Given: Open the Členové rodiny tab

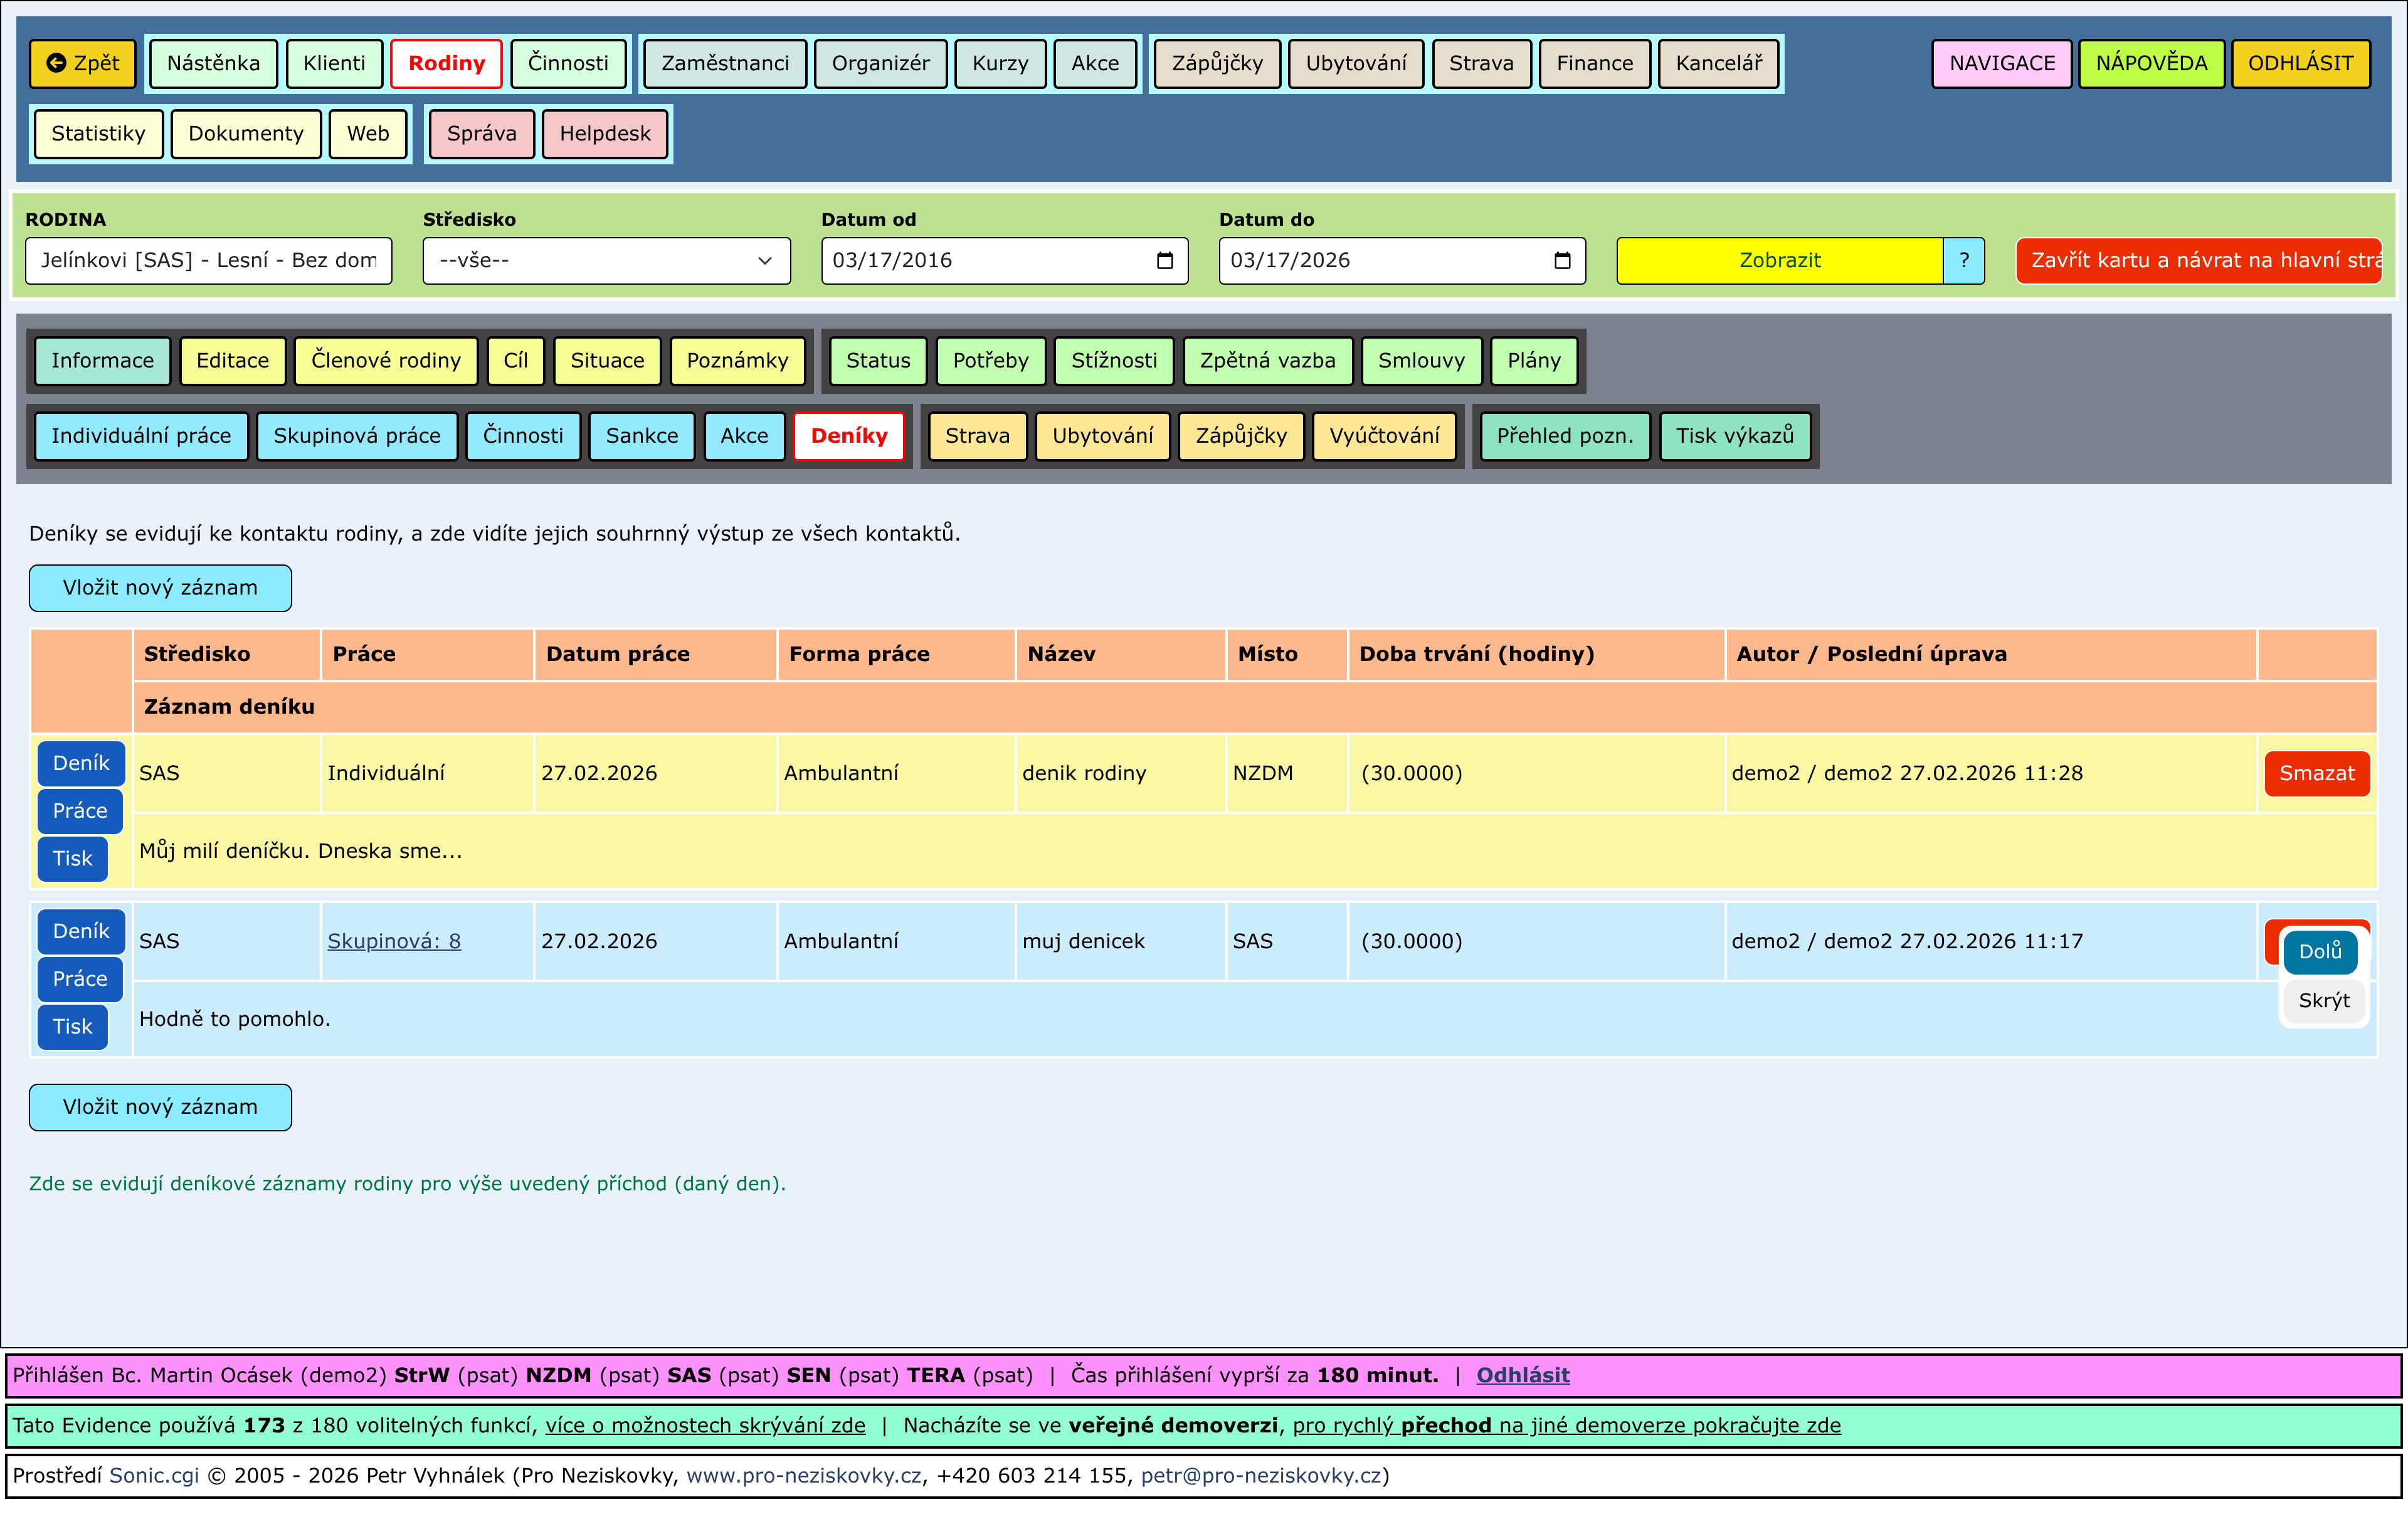Looking at the screenshot, I should pos(385,361).
